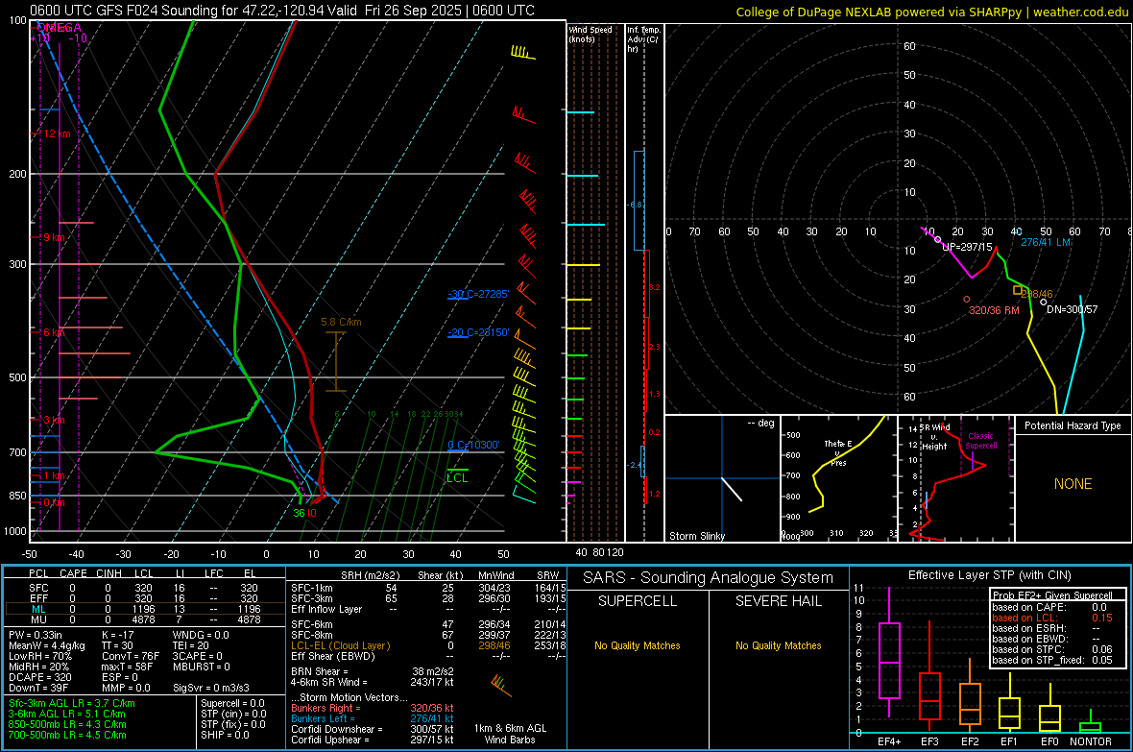Click the SigSvr = 0 m3/s3 value
The height and width of the screenshot is (752, 1133).
[211, 688]
